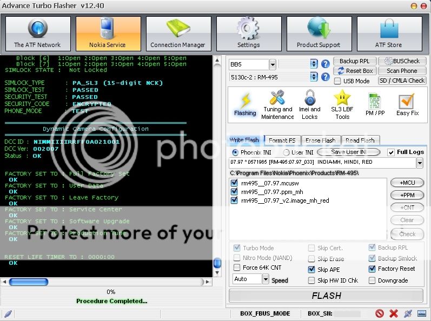The image size is (431, 321).
Task: Click +PPM button
Action: [x=407, y=195]
